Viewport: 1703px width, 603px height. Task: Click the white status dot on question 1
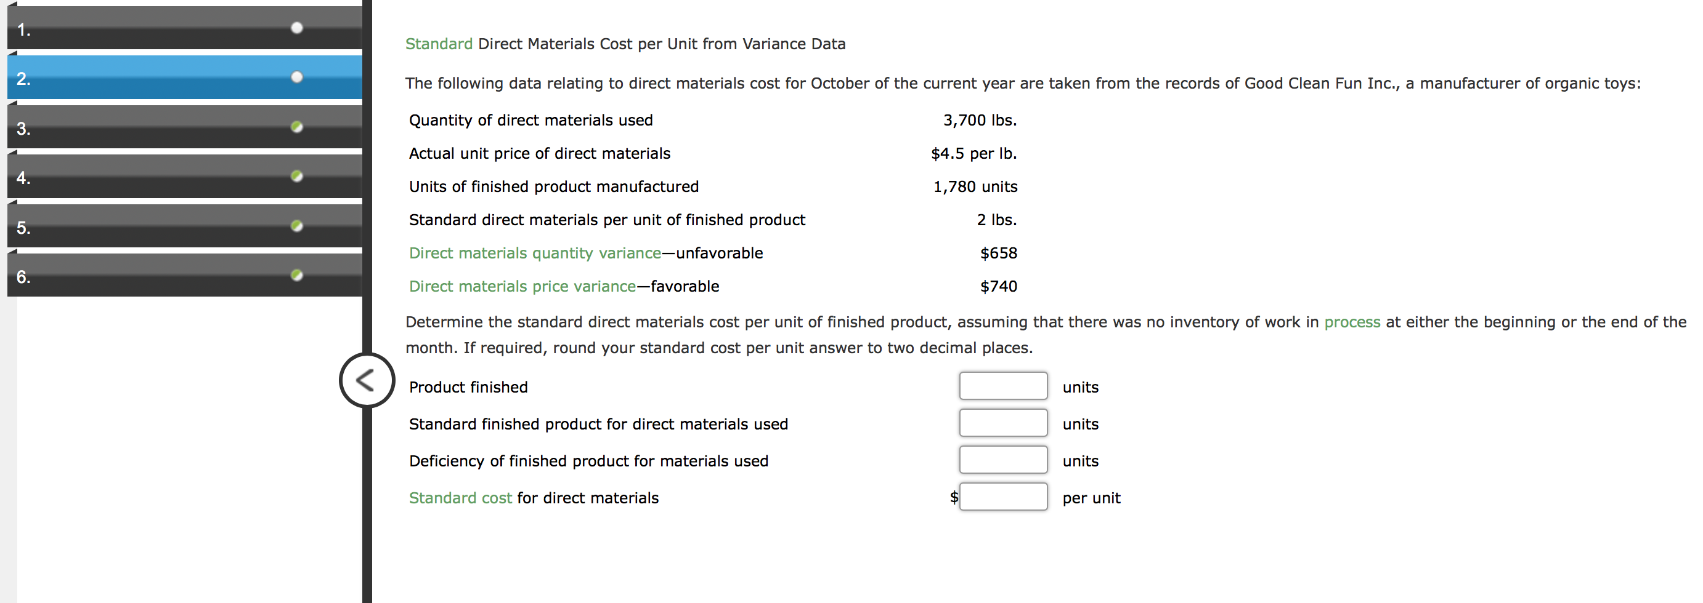pos(298,28)
